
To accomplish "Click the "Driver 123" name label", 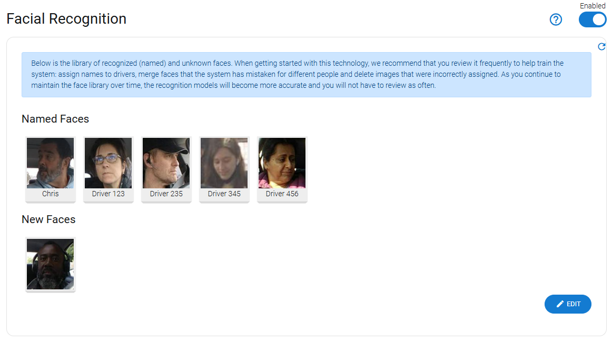I will click(x=108, y=194).
